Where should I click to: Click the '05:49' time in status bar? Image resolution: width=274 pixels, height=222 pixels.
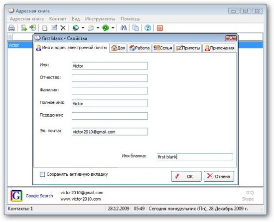[x=139, y=209]
